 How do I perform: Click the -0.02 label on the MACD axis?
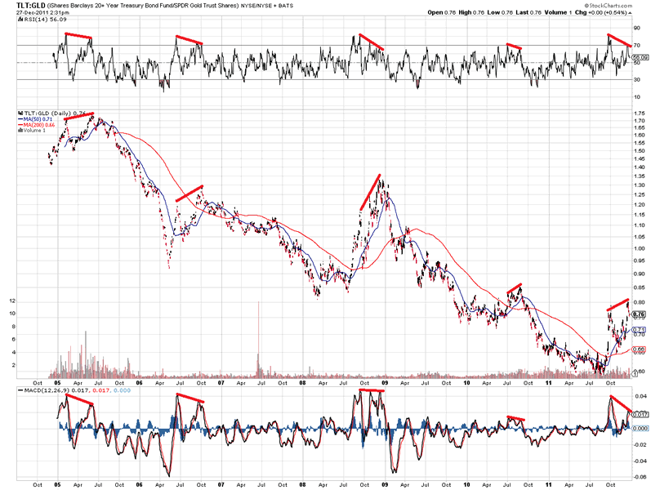(x=640, y=444)
